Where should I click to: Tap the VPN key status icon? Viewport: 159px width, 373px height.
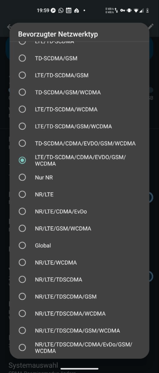coord(122,11)
